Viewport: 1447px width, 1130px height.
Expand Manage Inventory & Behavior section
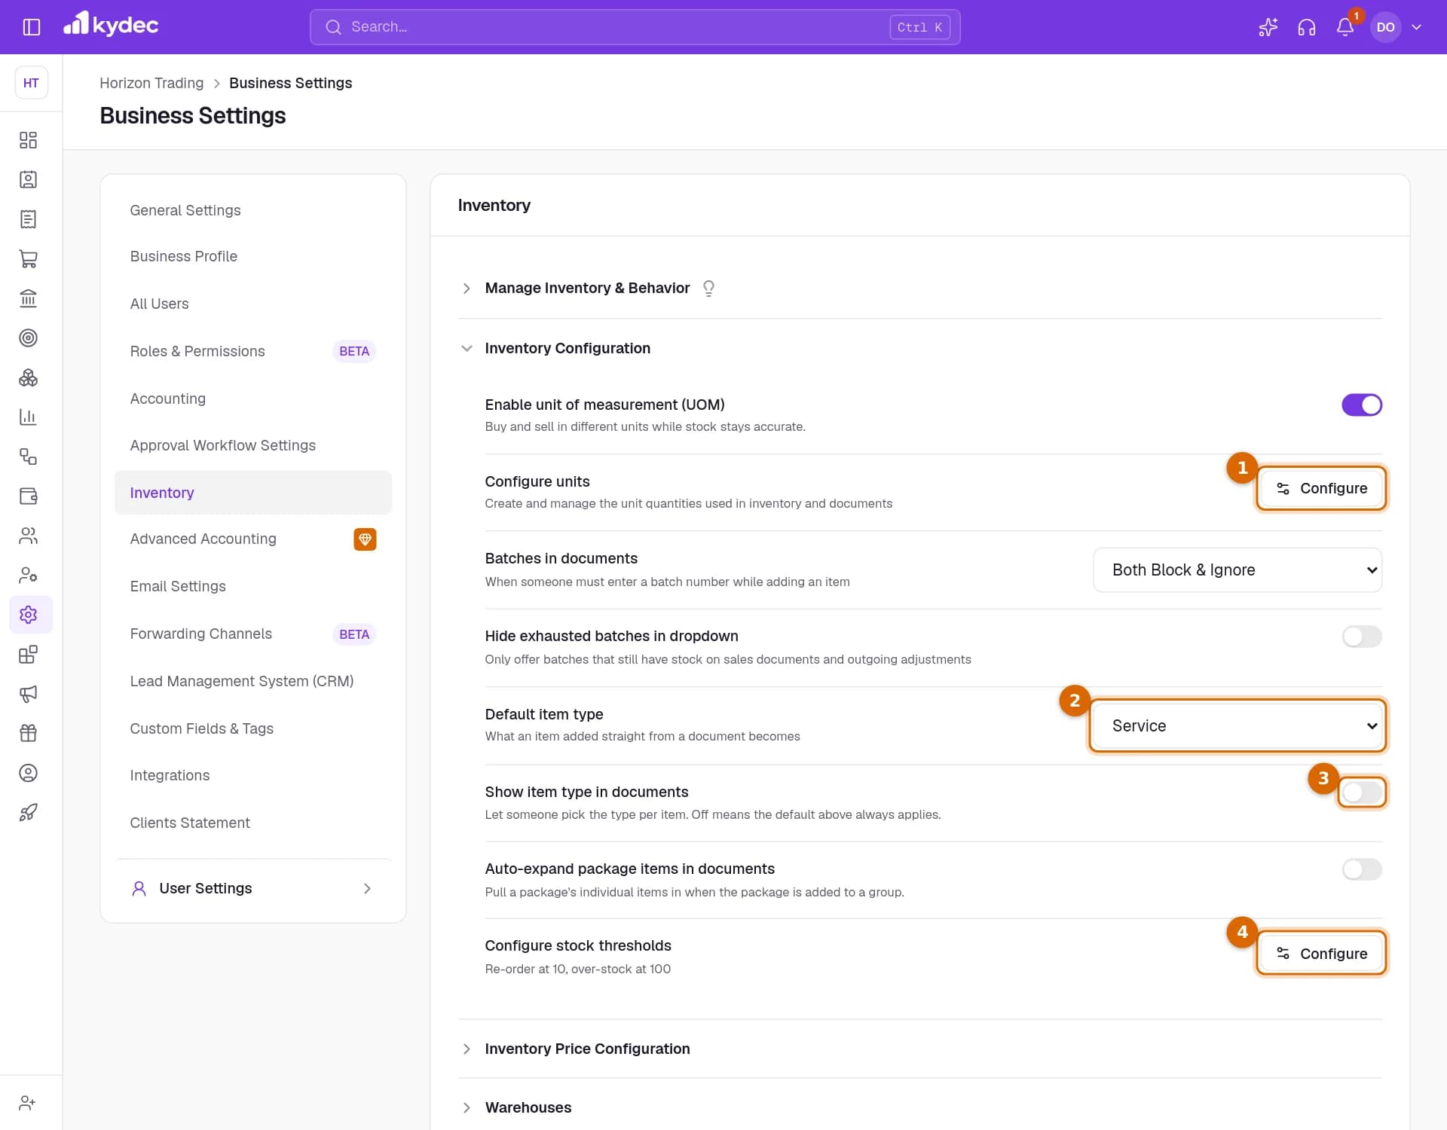click(x=587, y=289)
